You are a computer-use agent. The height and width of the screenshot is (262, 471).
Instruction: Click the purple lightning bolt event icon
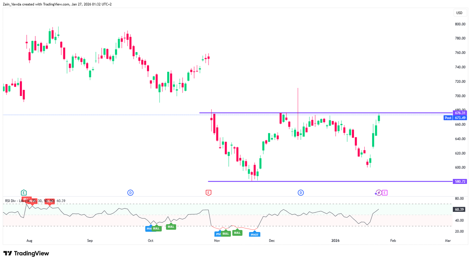[x=378, y=193]
